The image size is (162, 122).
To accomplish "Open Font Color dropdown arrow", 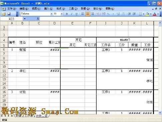I will 158,14.
